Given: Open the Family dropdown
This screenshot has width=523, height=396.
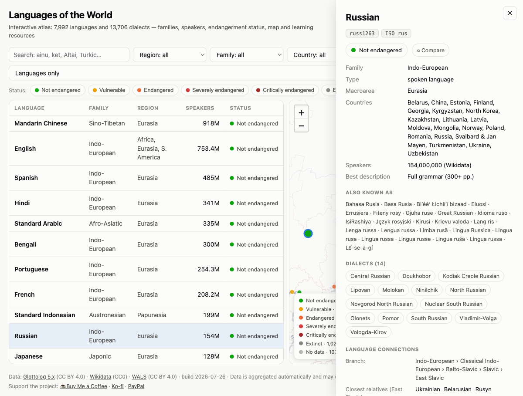Looking at the screenshot, I should click(247, 55).
